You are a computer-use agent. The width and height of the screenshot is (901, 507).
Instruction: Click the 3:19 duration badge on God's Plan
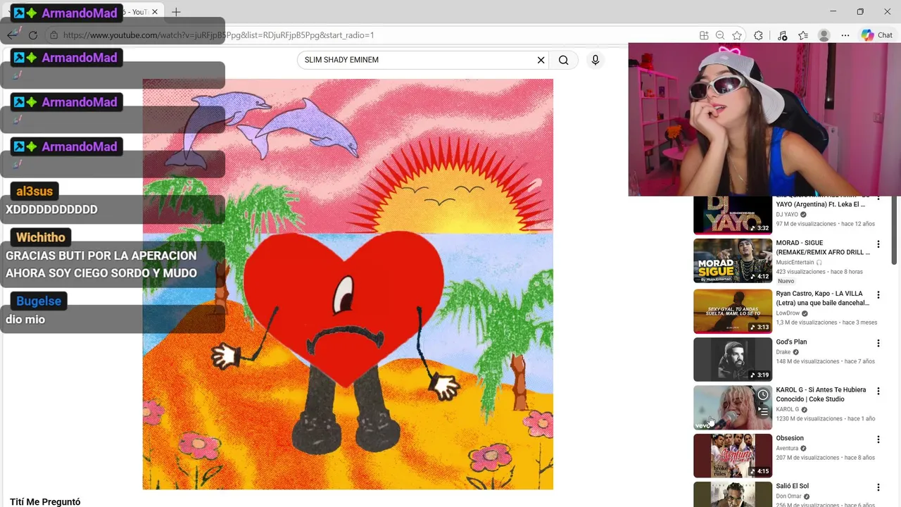pyautogui.click(x=760, y=375)
